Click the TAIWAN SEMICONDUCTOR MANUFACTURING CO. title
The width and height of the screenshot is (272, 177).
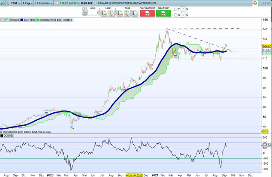pos(127,3)
